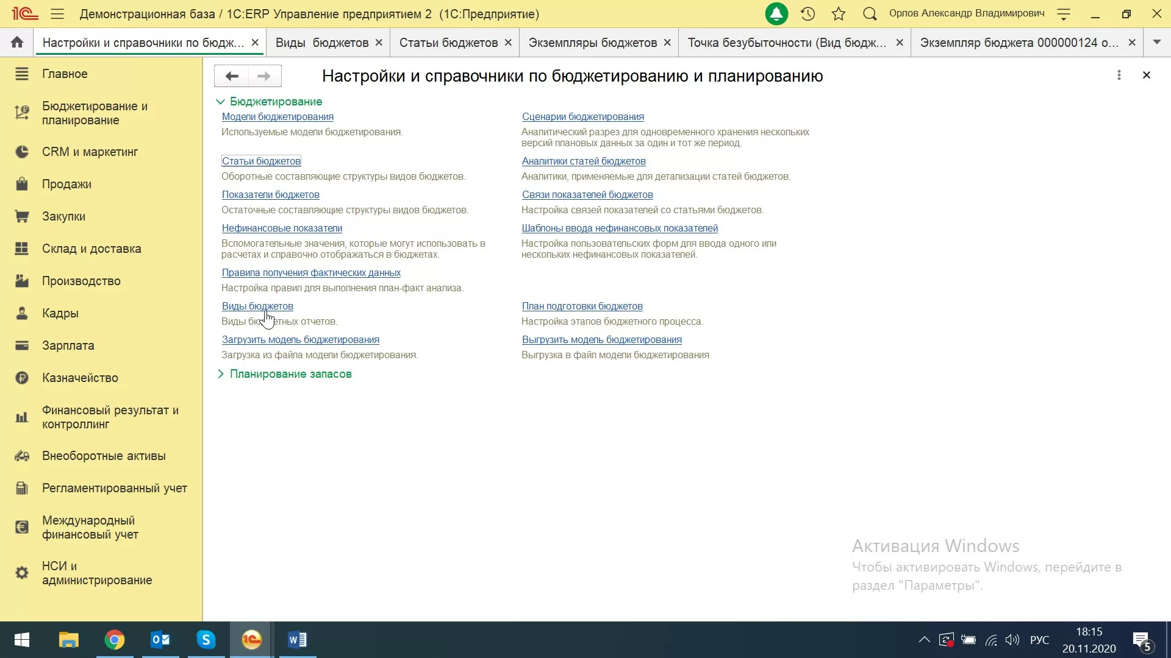This screenshot has width=1171, height=658.
Task: Open the history clock icon
Action: tap(808, 14)
